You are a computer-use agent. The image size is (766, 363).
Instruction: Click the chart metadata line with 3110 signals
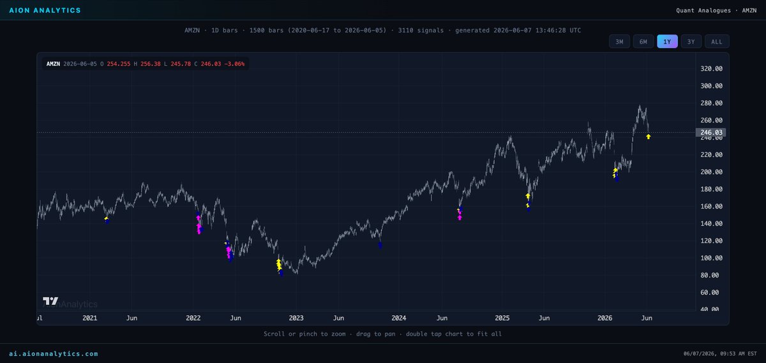[382, 30]
